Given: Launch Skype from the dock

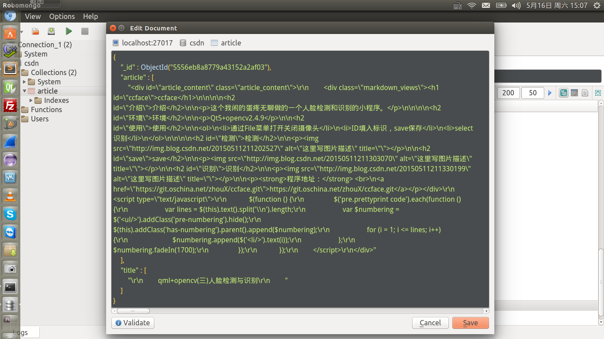Looking at the screenshot, I should [x=10, y=214].
